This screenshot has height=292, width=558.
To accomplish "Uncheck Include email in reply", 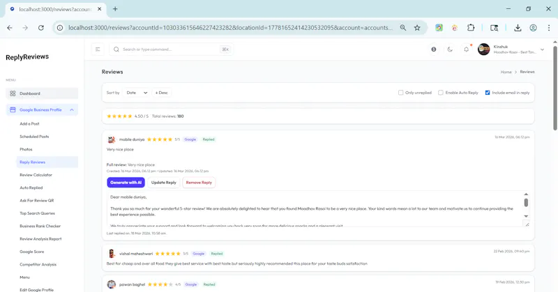I will click(x=488, y=93).
